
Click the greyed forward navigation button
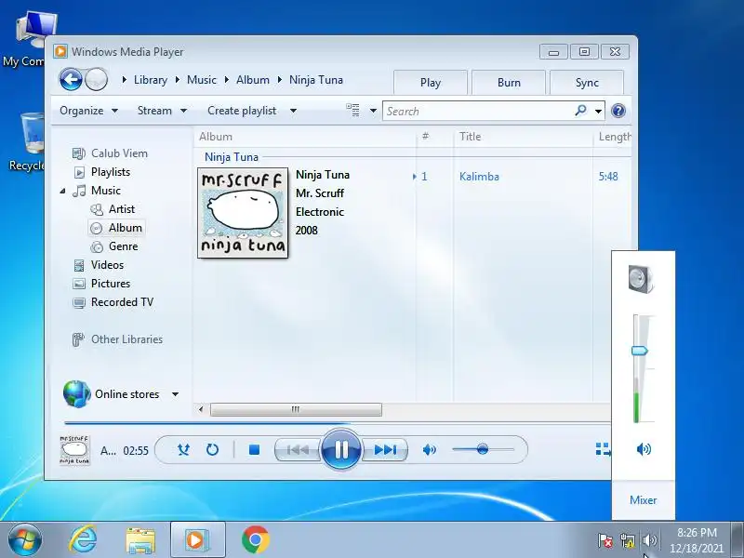pyautogui.click(x=97, y=79)
